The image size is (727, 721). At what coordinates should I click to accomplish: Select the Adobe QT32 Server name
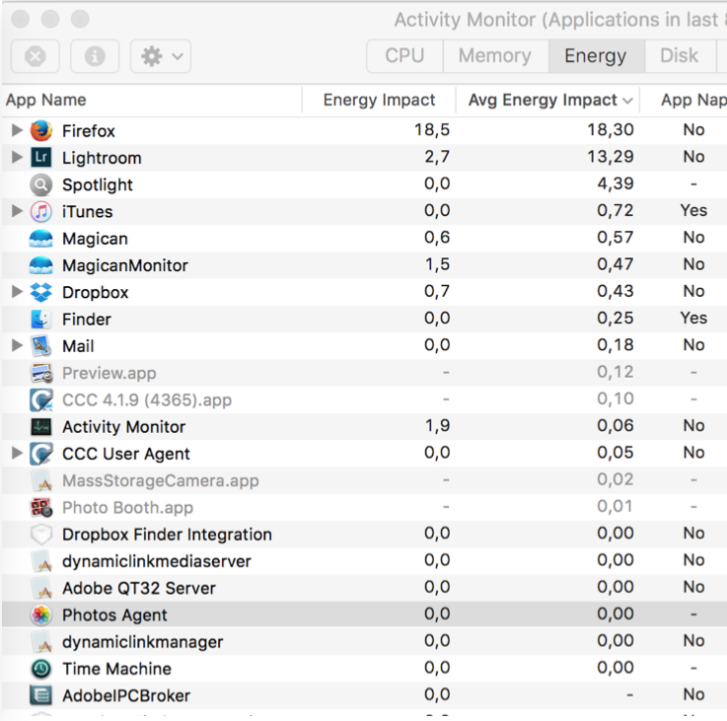pyautogui.click(x=139, y=589)
